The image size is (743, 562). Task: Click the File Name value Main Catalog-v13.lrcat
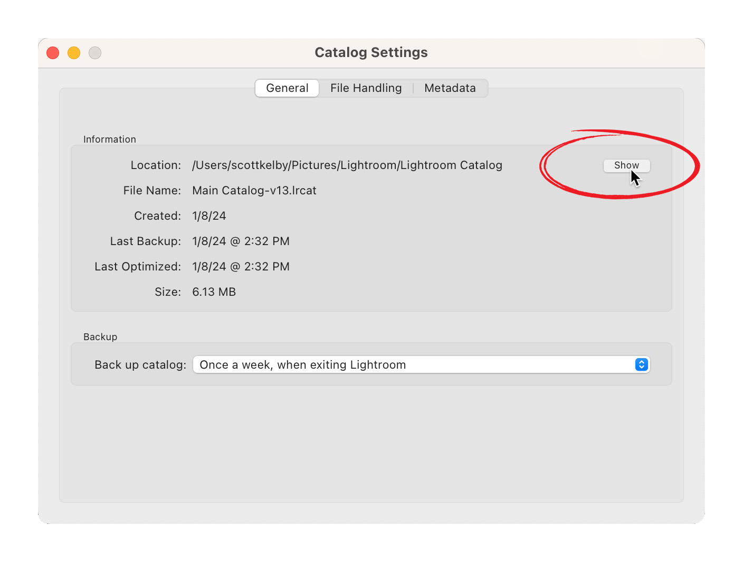pos(254,190)
